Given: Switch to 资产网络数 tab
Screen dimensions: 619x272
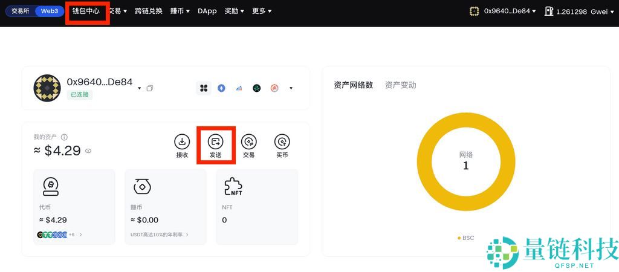Looking at the screenshot, I should click(353, 85).
